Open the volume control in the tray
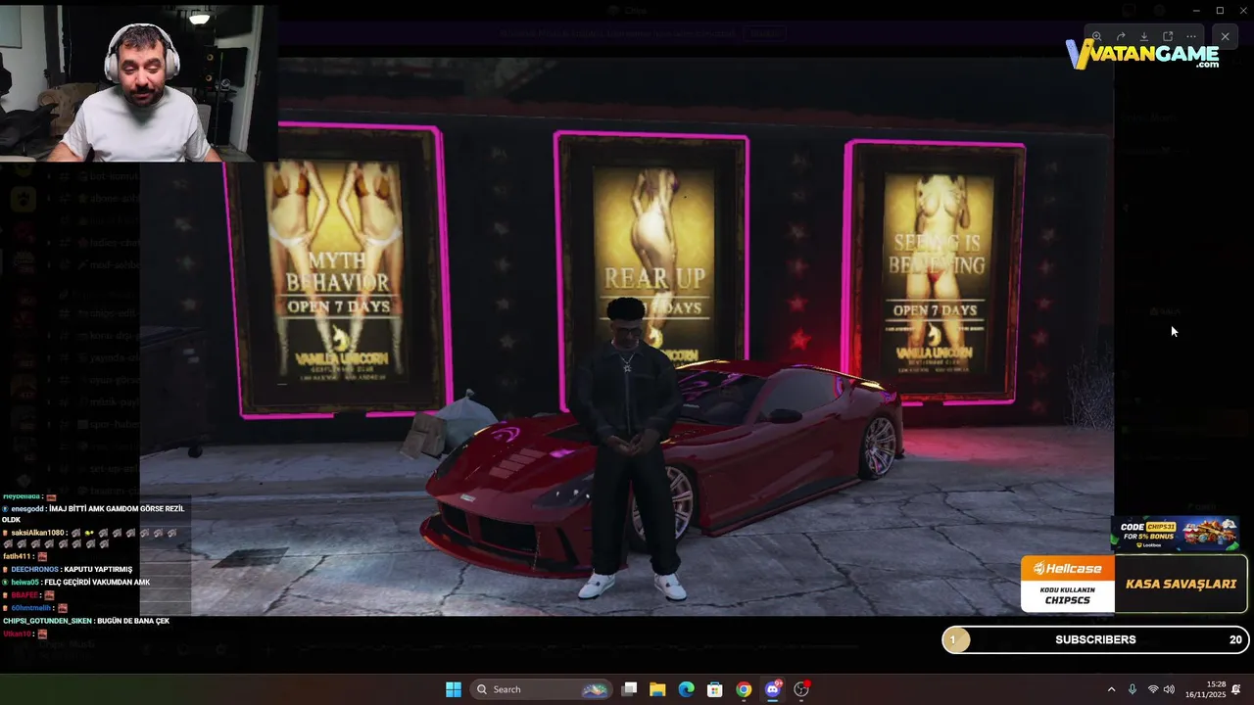This screenshot has height=705, width=1254. [1170, 689]
